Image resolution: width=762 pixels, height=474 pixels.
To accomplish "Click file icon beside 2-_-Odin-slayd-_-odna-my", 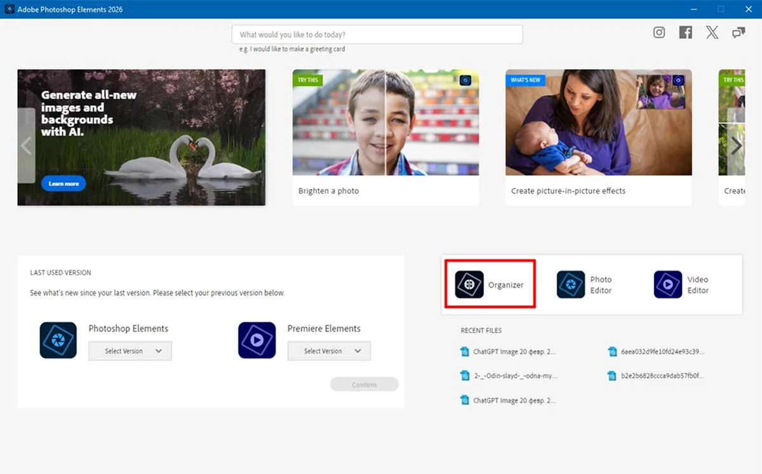I will point(465,376).
